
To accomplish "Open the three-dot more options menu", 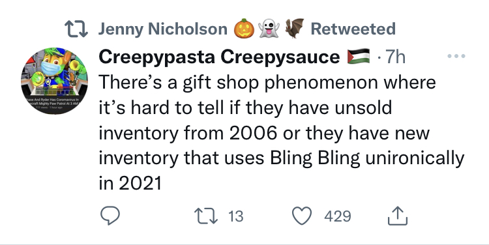I will pos(456,56).
